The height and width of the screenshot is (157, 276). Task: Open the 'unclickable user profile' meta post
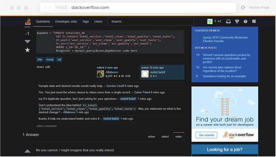click(226, 58)
